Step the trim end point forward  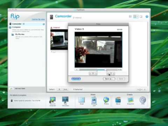click(114, 73)
